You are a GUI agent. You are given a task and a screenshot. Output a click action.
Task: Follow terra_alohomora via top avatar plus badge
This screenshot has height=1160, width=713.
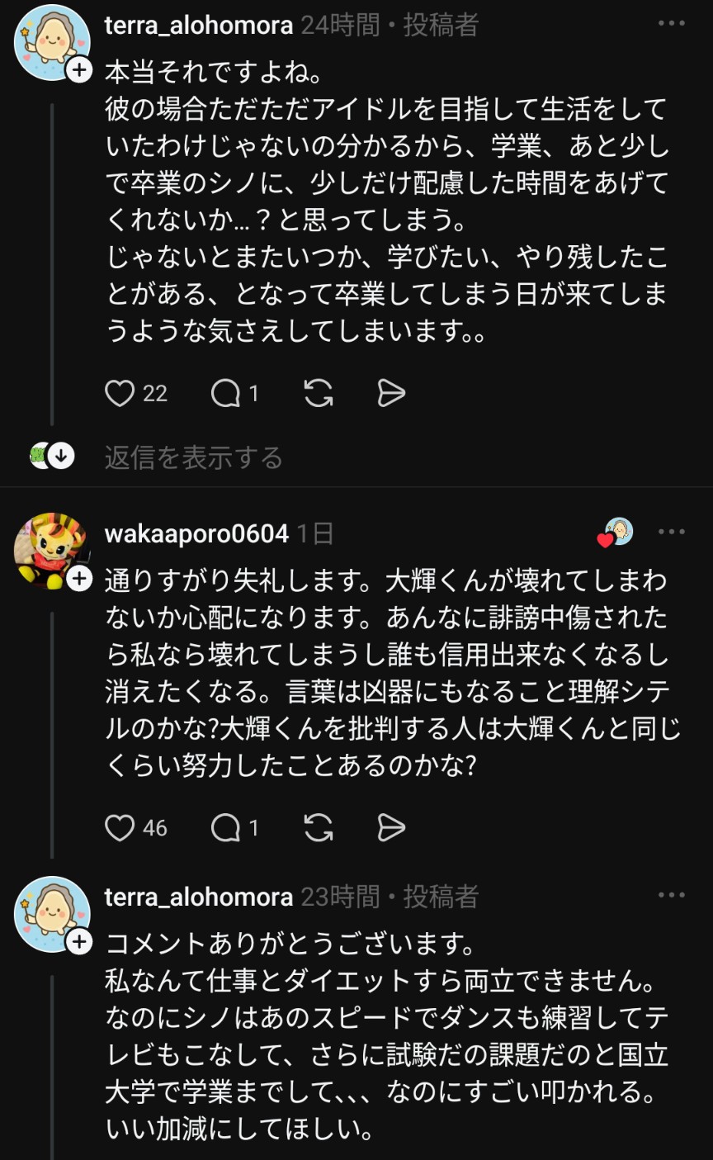click(78, 71)
